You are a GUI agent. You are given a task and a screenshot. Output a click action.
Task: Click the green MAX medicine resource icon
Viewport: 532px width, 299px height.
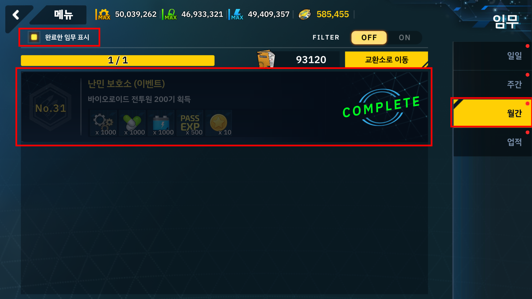[171, 15]
